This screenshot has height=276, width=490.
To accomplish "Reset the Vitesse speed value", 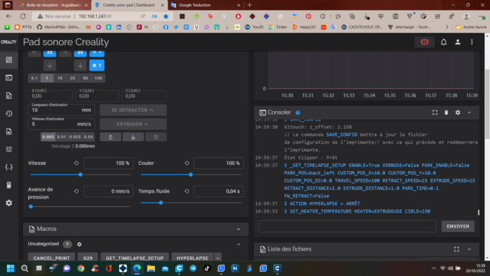I will click(x=75, y=164).
